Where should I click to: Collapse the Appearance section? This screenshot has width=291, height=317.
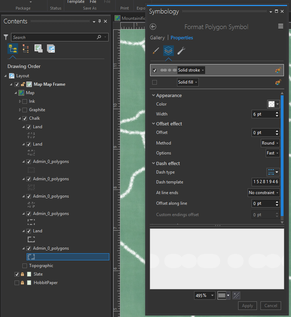(x=153, y=95)
